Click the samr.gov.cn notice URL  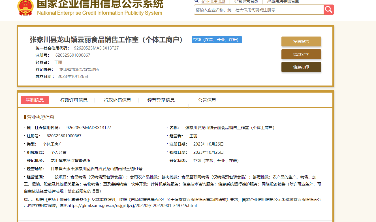pyautogui.click(x=132, y=206)
